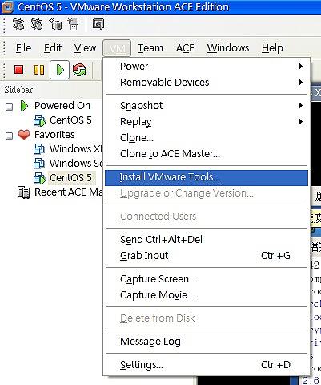321x385 pixels.
Task: Click the VMware title bar application icon
Action: pyautogui.click(x=7, y=6)
